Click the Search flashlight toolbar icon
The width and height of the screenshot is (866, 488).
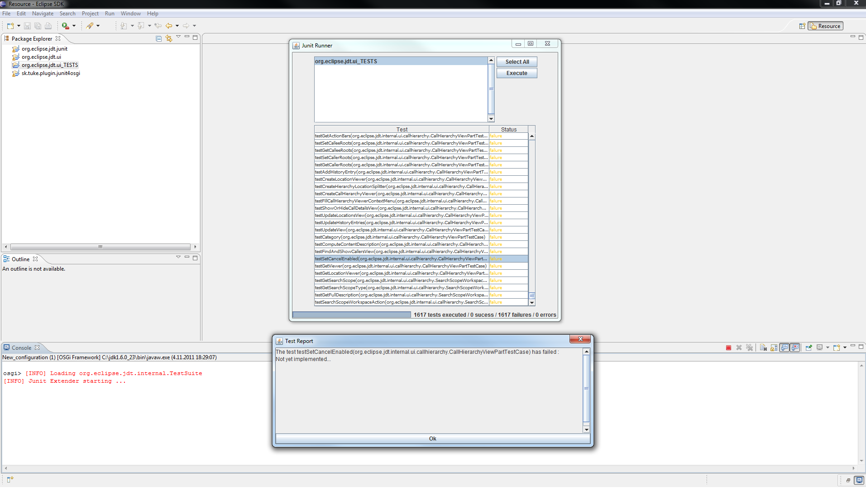click(x=90, y=26)
